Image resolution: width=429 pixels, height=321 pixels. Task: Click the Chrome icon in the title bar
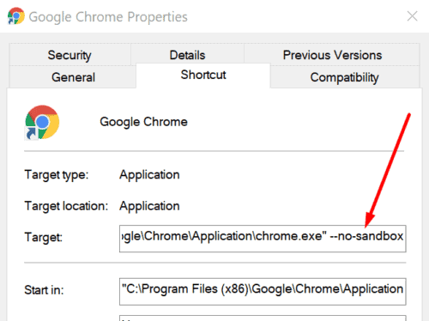[16, 16]
